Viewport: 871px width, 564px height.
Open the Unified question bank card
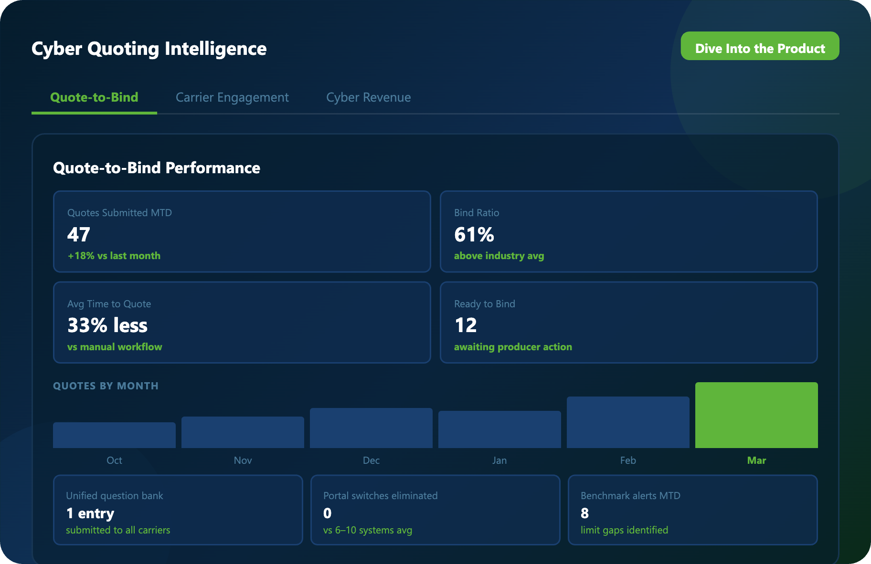[x=178, y=510]
